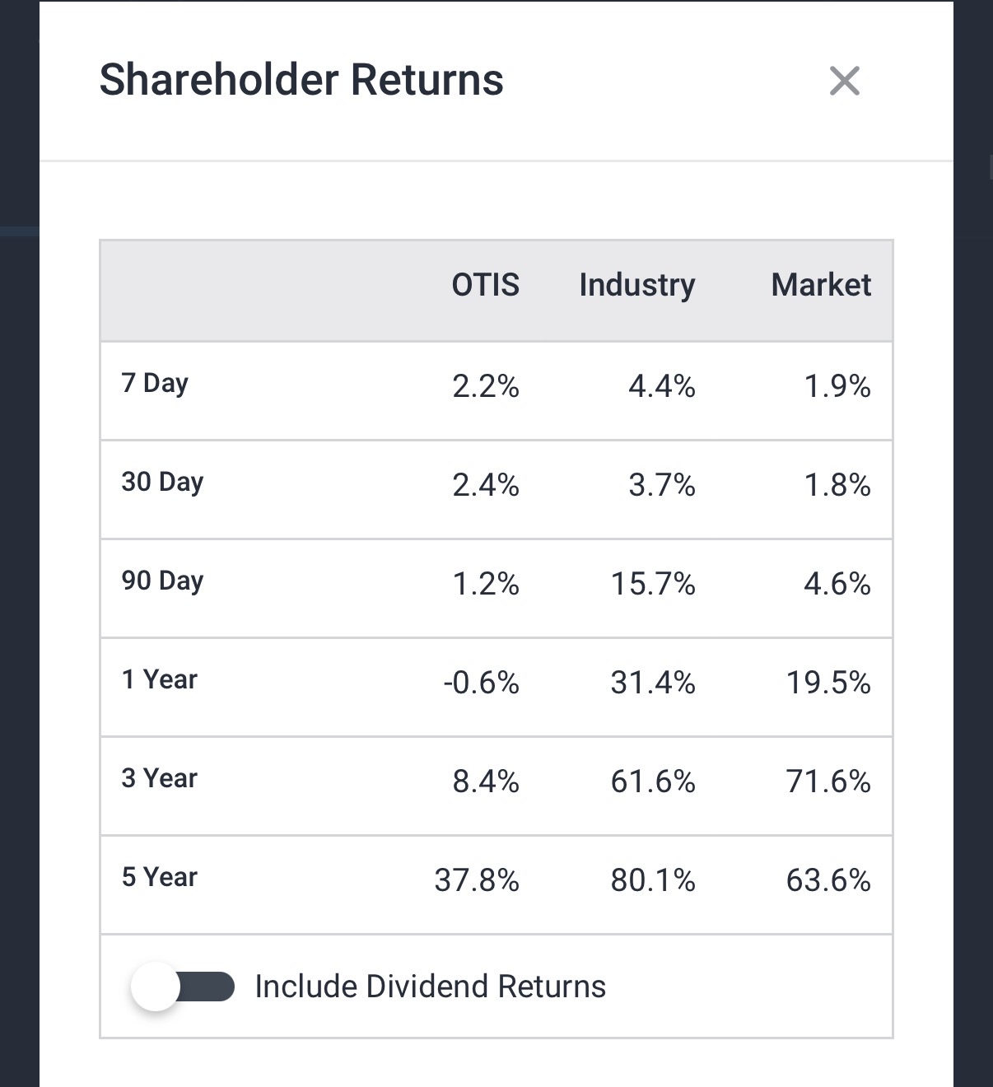Select the 1 Year row label

(160, 679)
